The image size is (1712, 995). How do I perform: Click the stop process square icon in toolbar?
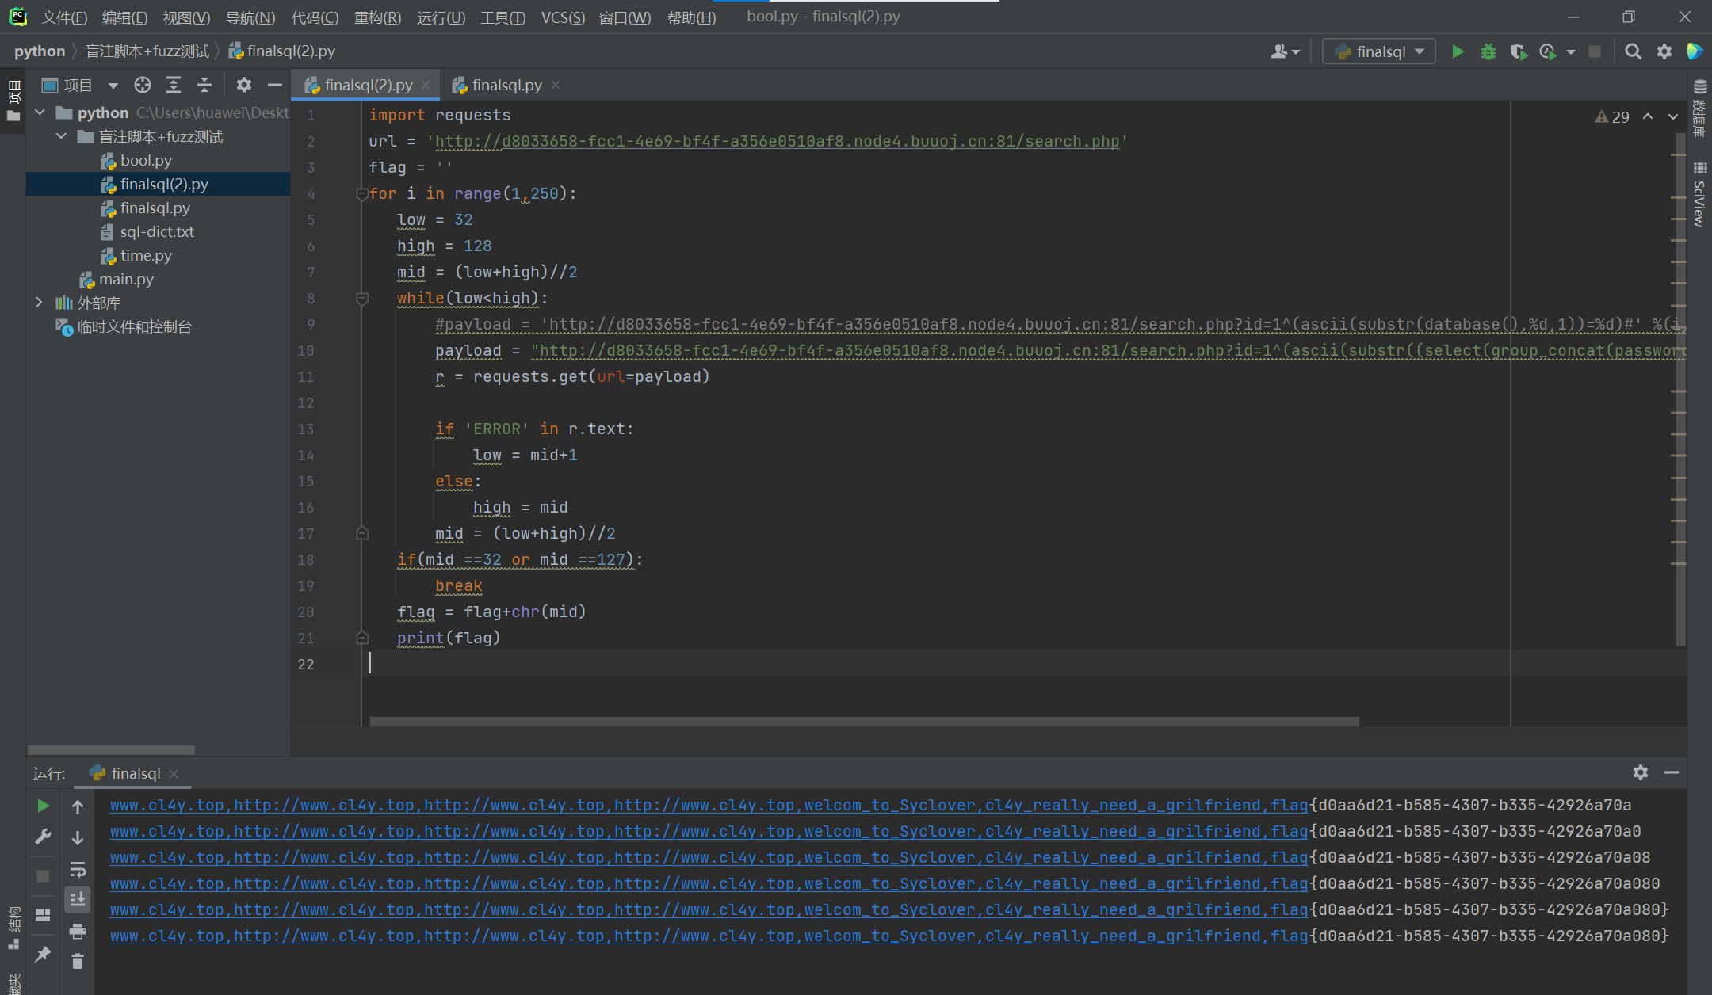(x=1595, y=51)
